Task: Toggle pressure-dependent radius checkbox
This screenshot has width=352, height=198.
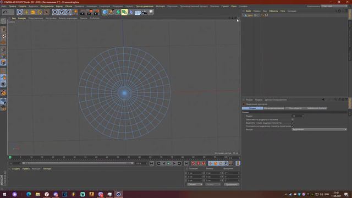Action: pyautogui.click(x=293, y=119)
